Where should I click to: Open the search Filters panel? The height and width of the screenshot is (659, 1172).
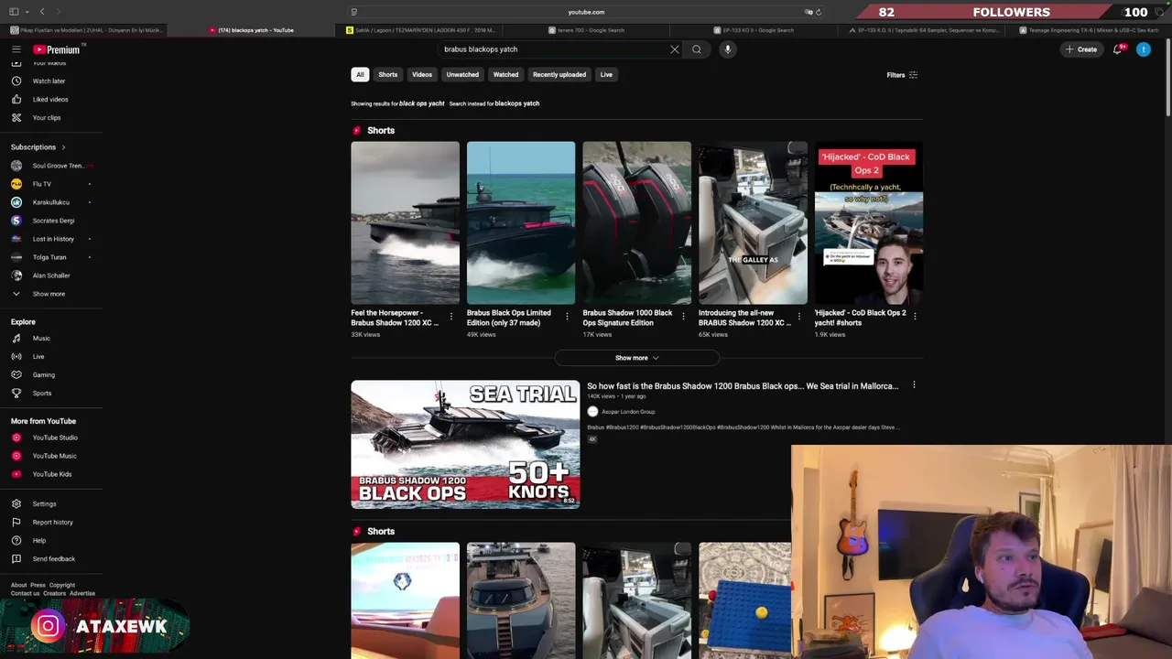pos(902,75)
